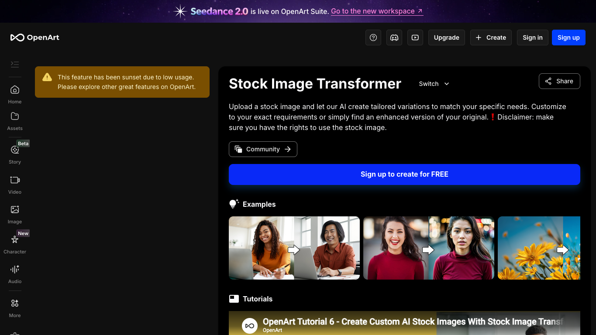The width and height of the screenshot is (596, 335).
Task: Open the laptop workers example thumbnail
Action: click(x=294, y=248)
